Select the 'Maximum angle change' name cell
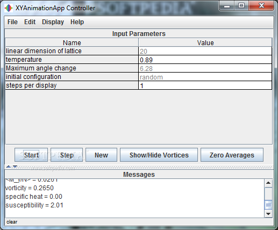278x230 pixels. 72,68
